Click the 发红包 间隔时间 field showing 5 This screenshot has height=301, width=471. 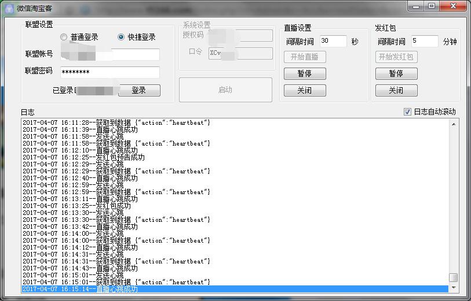click(425, 41)
